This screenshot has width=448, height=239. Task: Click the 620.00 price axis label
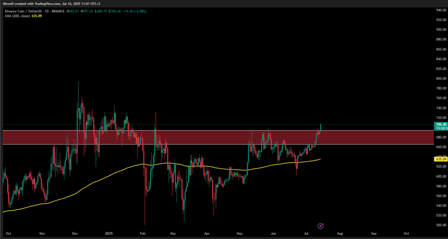coord(441,167)
